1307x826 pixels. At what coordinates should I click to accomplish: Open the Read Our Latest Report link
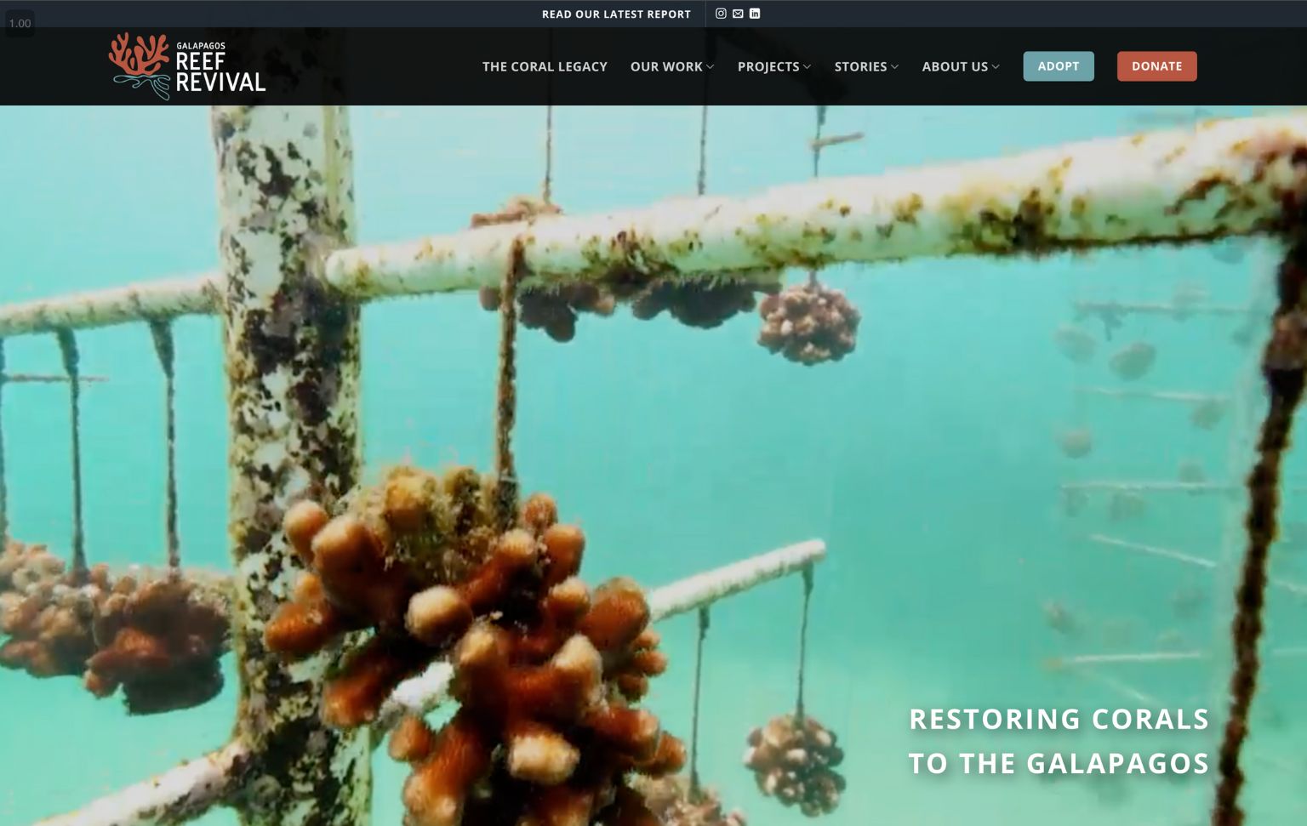point(616,14)
